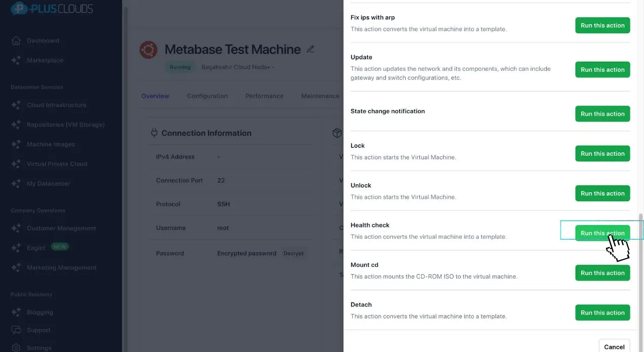Run the Lock action

[602, 154]
